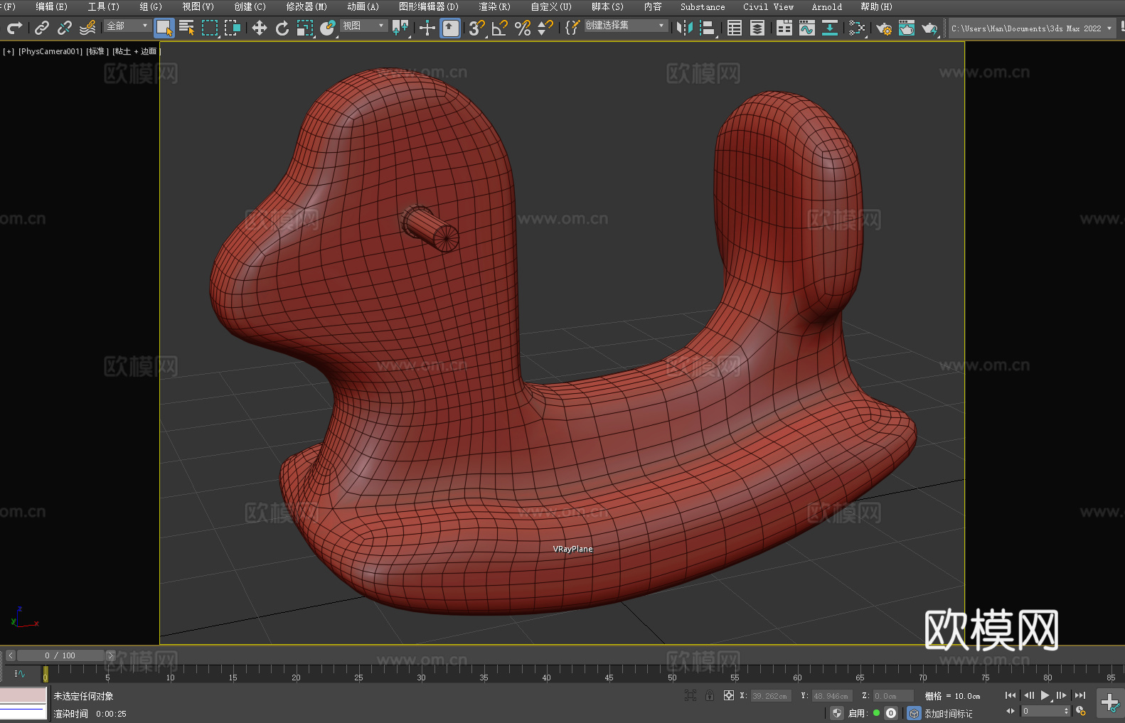Go to the previous frame

pos(1028,695)
